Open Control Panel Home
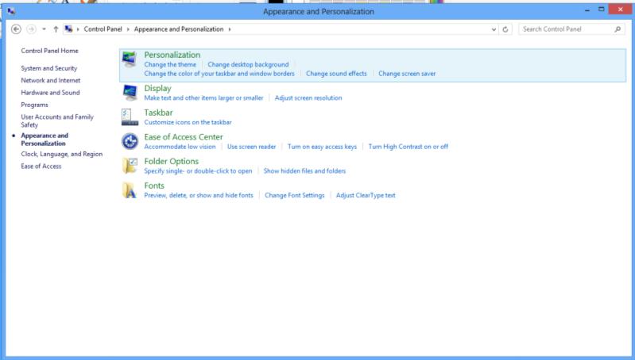This screenshot has width=635, height=360. (x=49, y=51)
